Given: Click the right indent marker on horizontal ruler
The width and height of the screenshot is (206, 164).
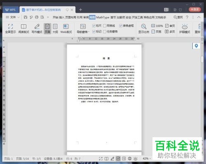Looking at the screenshot, I should [134, 40].
